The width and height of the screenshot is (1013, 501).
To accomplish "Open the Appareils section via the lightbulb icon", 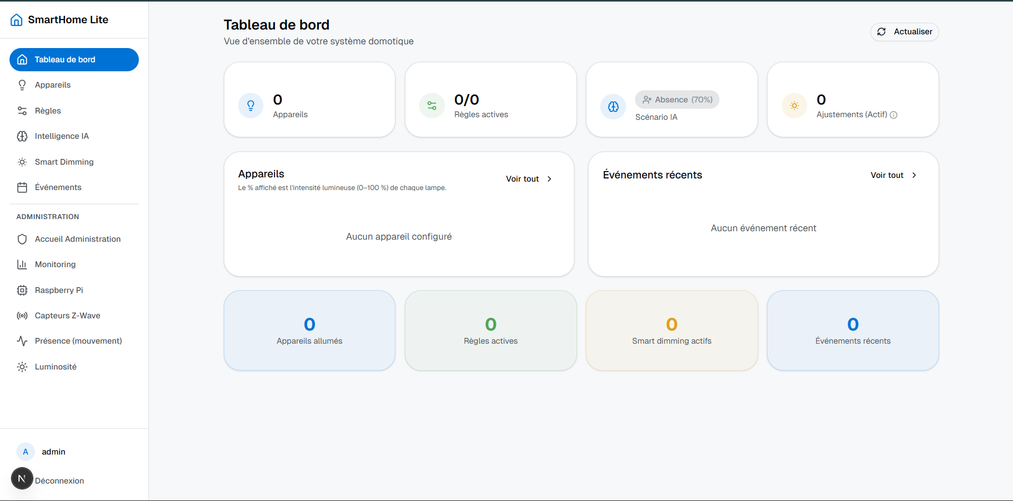I will pos(22,84).
